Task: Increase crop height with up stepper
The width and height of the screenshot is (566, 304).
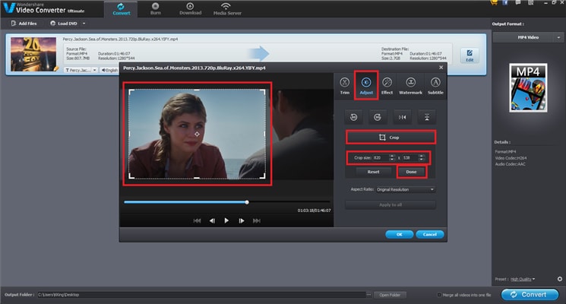Action: tap(421, 156)
